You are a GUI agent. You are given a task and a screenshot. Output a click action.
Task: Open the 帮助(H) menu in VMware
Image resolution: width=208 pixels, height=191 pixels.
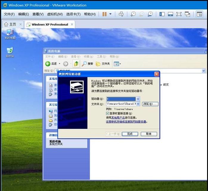click(x=90, y=14)
